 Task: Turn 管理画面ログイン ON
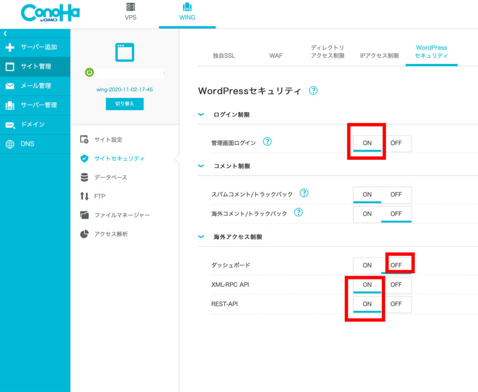[367, 143]
